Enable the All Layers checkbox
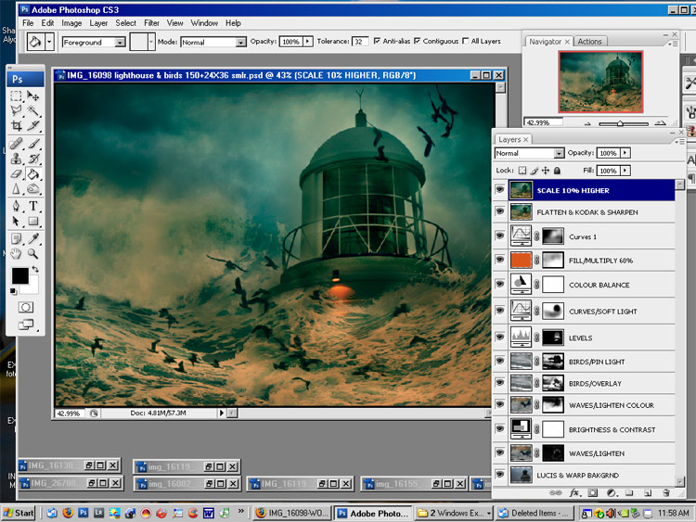Screen dimensions: 696x522 (465, 42)
